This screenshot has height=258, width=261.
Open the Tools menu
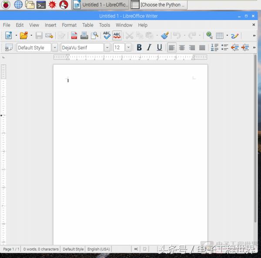[104, 25]
